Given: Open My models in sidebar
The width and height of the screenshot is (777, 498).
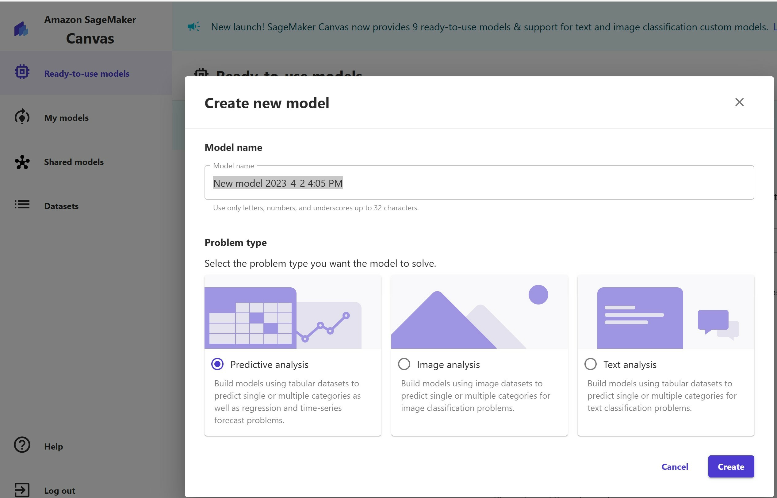Looking at the screenshot, I should click(x=66, y=118).
